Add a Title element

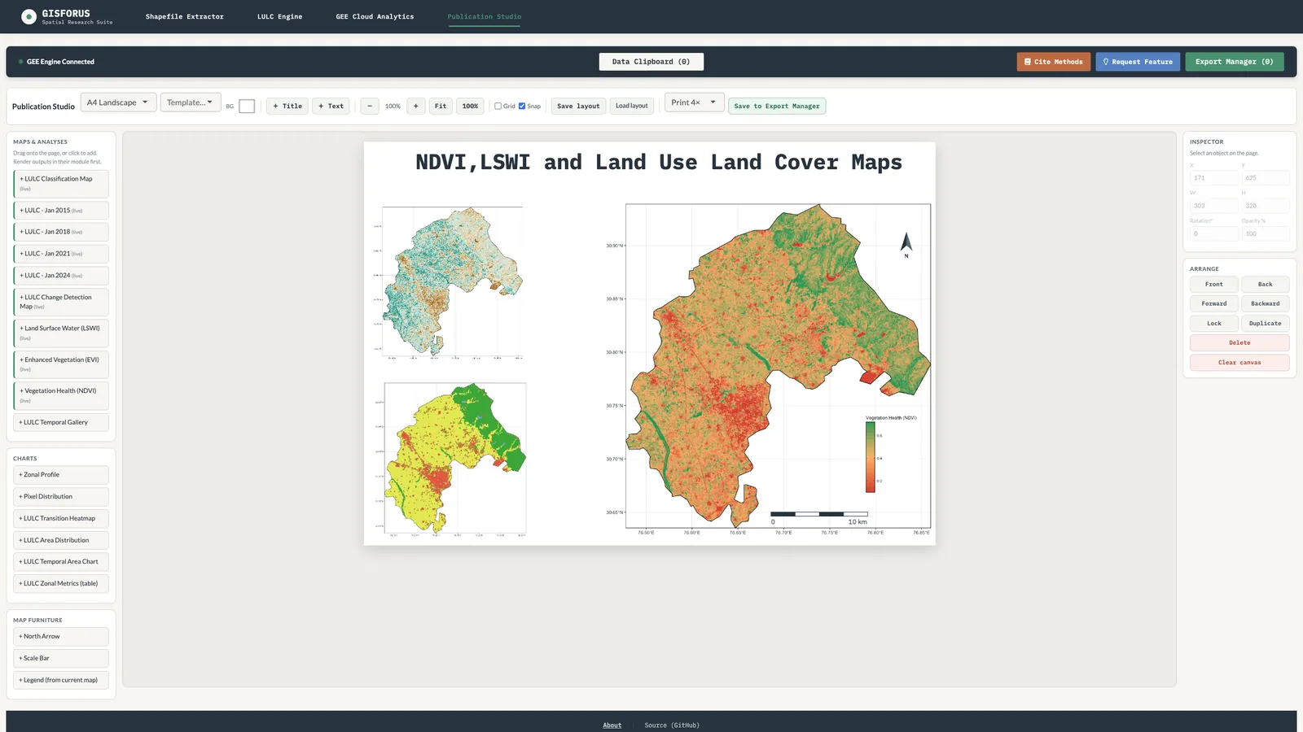coord(287,106)
